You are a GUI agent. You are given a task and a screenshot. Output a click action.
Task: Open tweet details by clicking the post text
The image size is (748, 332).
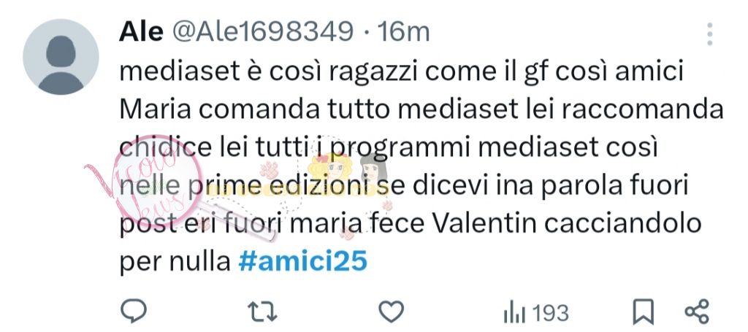click(421, 166)
